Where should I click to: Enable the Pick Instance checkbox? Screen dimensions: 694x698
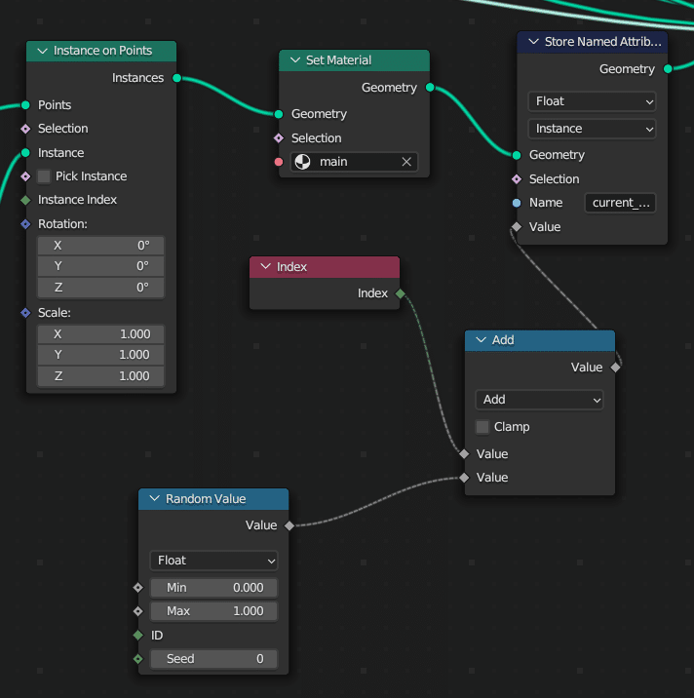pyautogui.click(x=44, y=176)
